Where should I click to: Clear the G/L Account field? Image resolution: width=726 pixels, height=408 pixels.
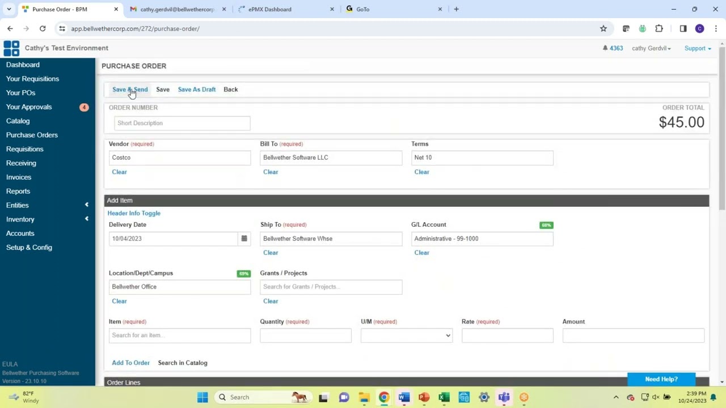421,253
